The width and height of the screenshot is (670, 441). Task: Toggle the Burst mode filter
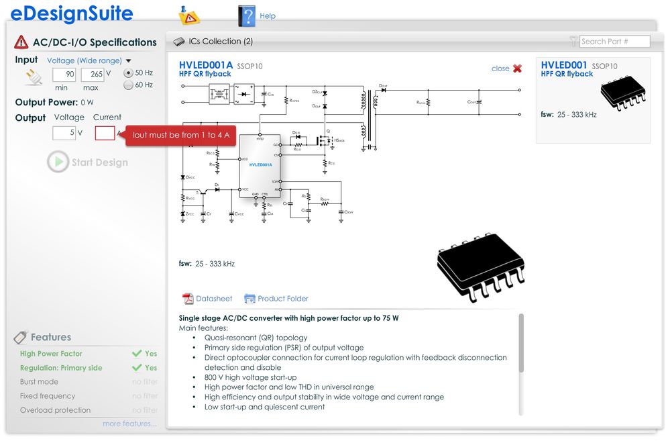click(89, 381)
